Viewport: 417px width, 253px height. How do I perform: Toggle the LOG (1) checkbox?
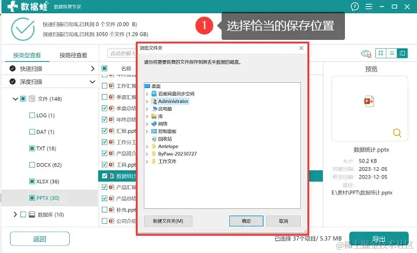pos(32,115)
